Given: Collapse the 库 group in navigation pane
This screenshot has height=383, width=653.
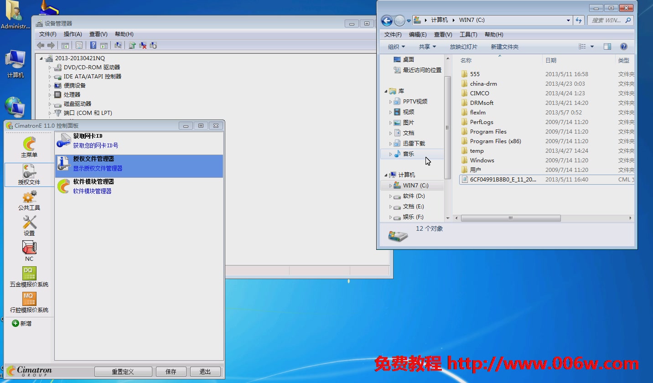Looking at the screenshot, I should (x=385, y=91).
